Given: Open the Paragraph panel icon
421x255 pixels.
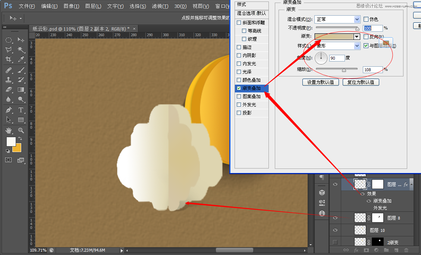Looking at the screenshot, I should point(322,177).
